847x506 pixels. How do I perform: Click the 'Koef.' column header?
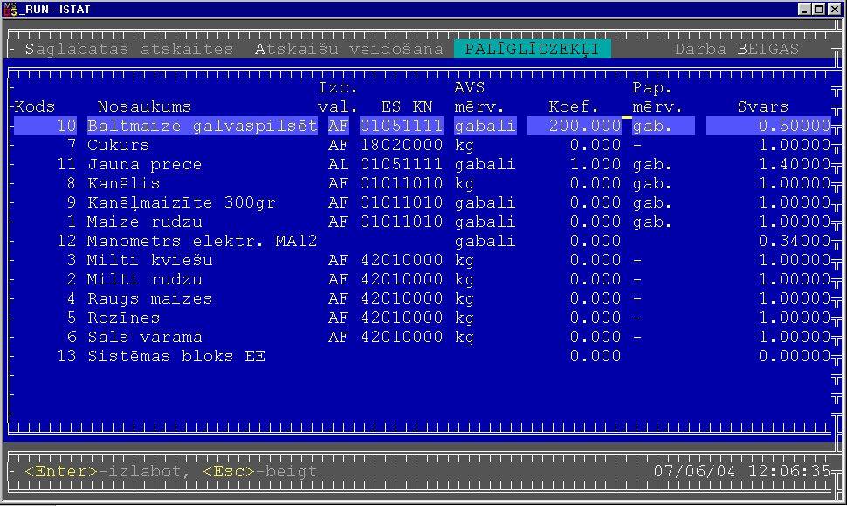[574, 106]
